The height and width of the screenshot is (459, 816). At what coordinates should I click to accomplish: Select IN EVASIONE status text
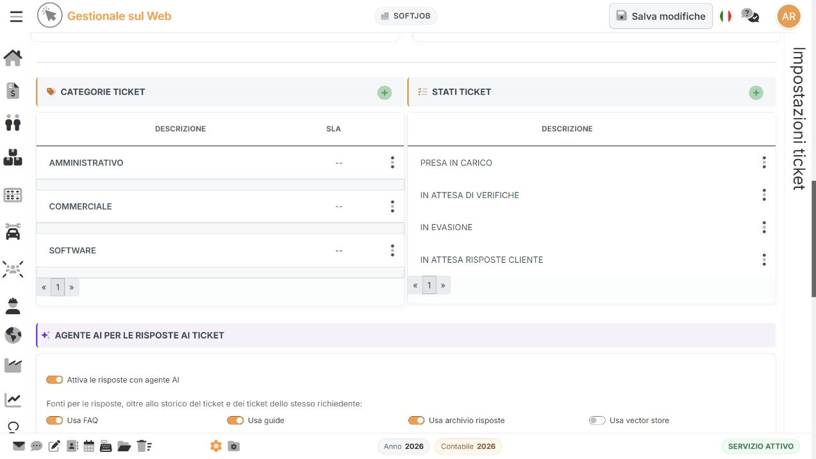pos(446,227)
